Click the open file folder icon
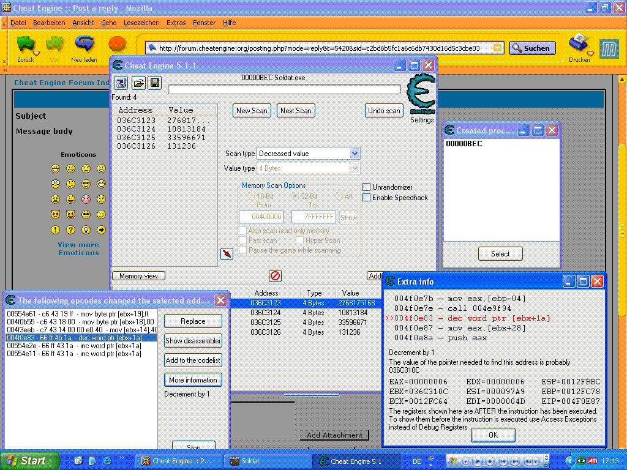 [138, 83]
